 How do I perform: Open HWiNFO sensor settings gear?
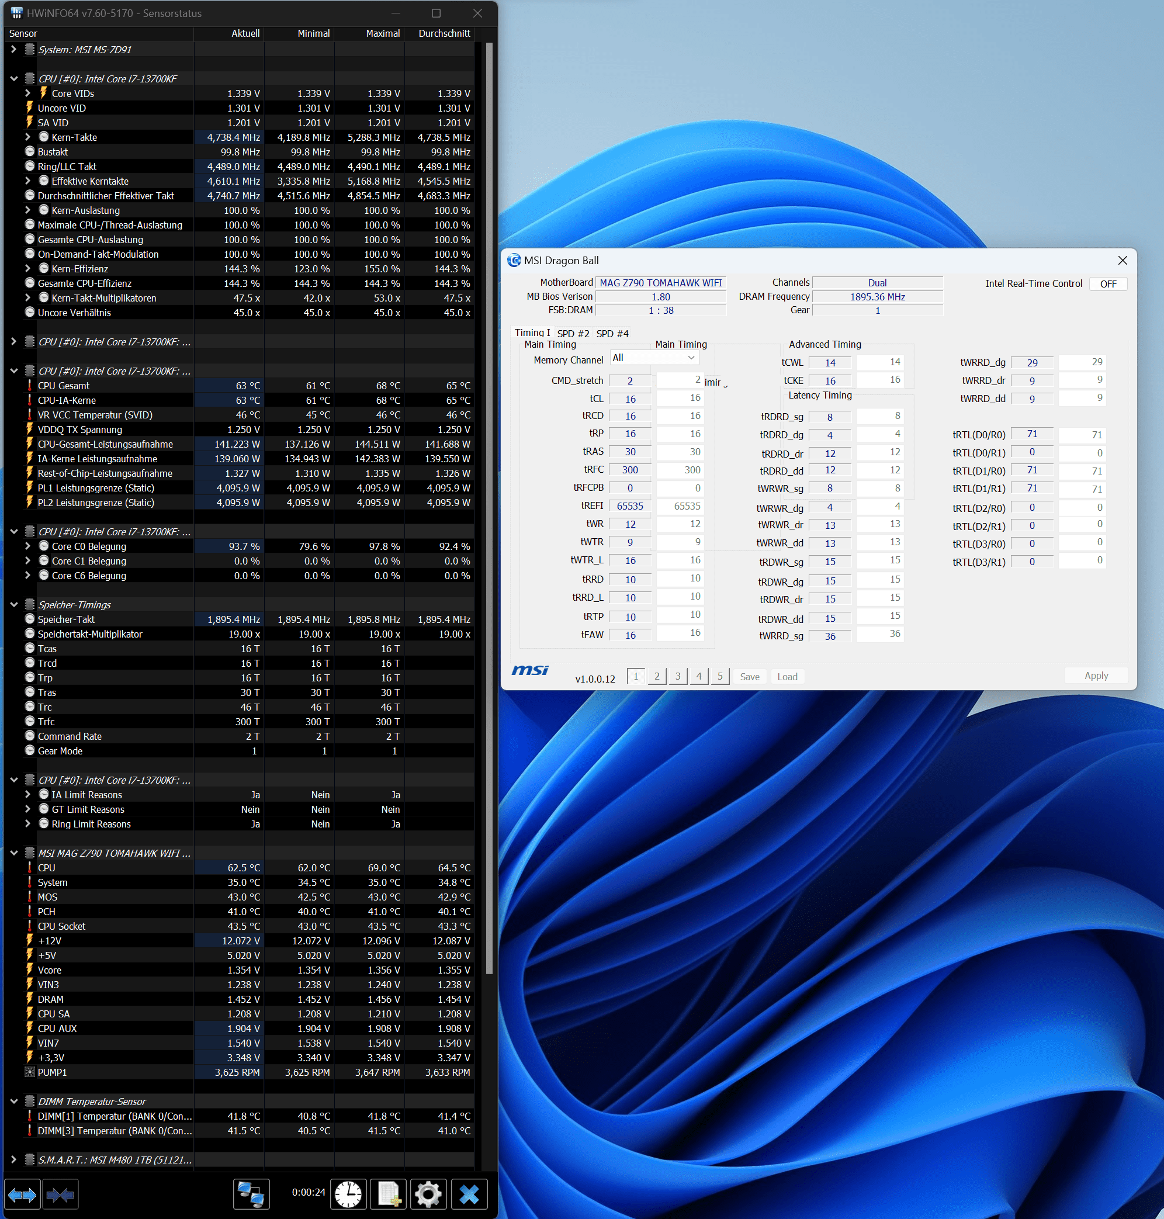[428, 1194]
